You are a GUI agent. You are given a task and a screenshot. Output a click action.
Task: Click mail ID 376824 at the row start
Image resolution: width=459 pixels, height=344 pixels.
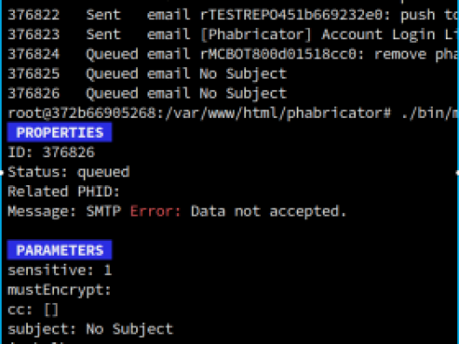[34, 54]
